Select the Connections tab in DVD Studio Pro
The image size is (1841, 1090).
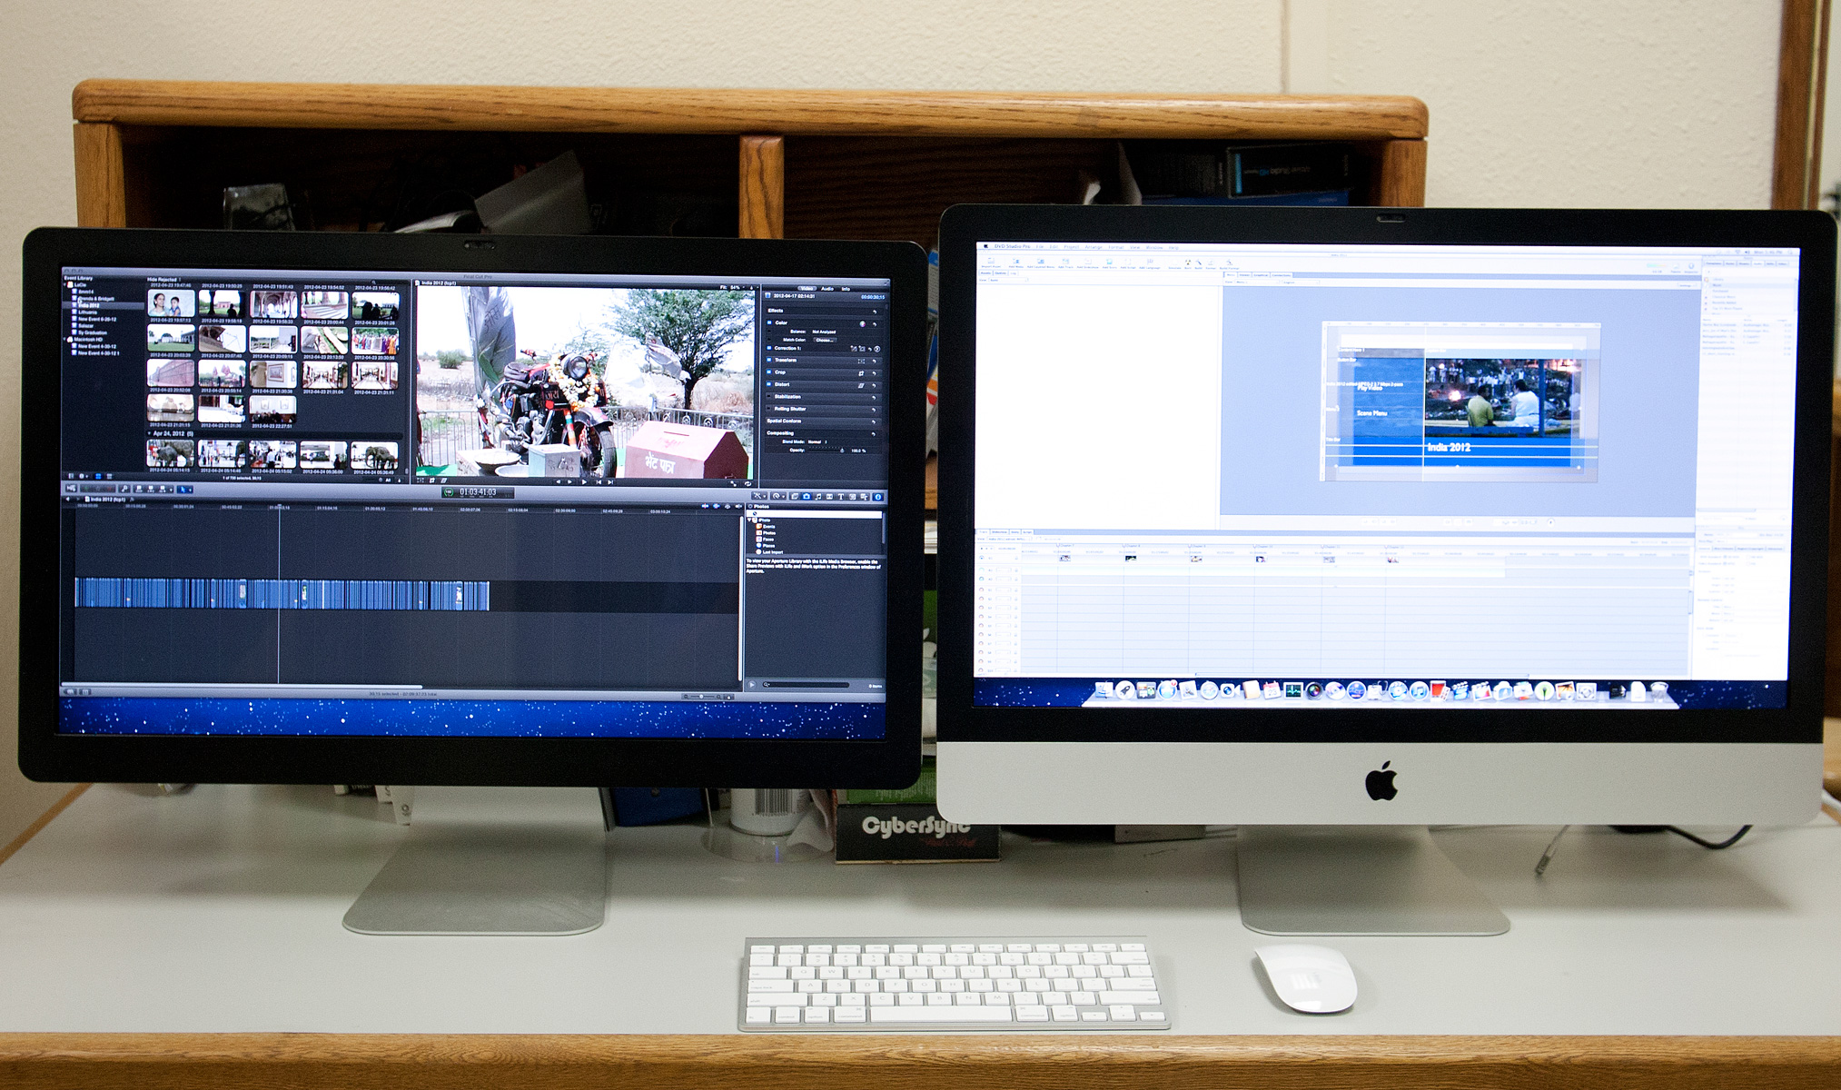tap(1282, 275)
